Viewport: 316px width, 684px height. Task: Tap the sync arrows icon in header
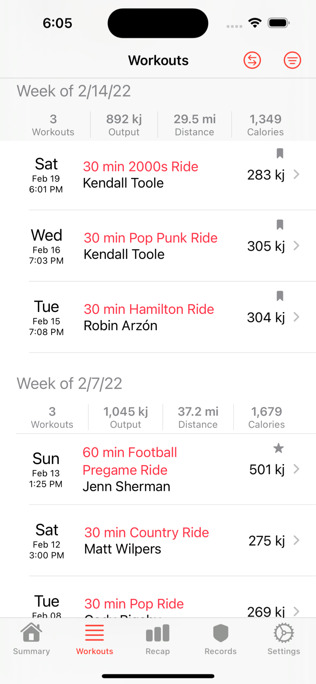tap(252, 60)
